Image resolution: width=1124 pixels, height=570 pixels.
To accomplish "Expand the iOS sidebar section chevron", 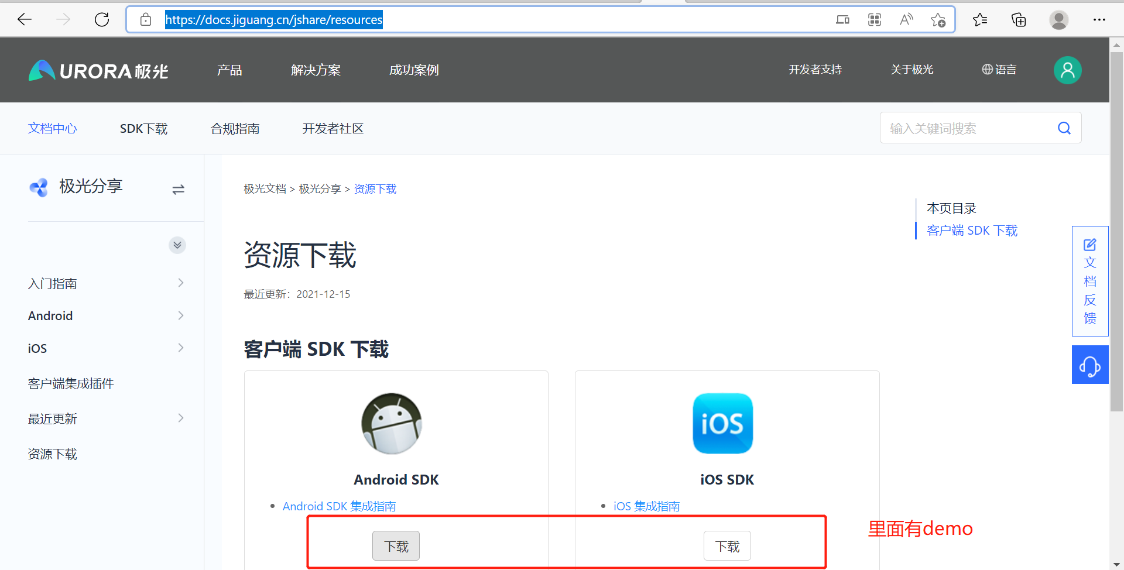I will point(180,348).
